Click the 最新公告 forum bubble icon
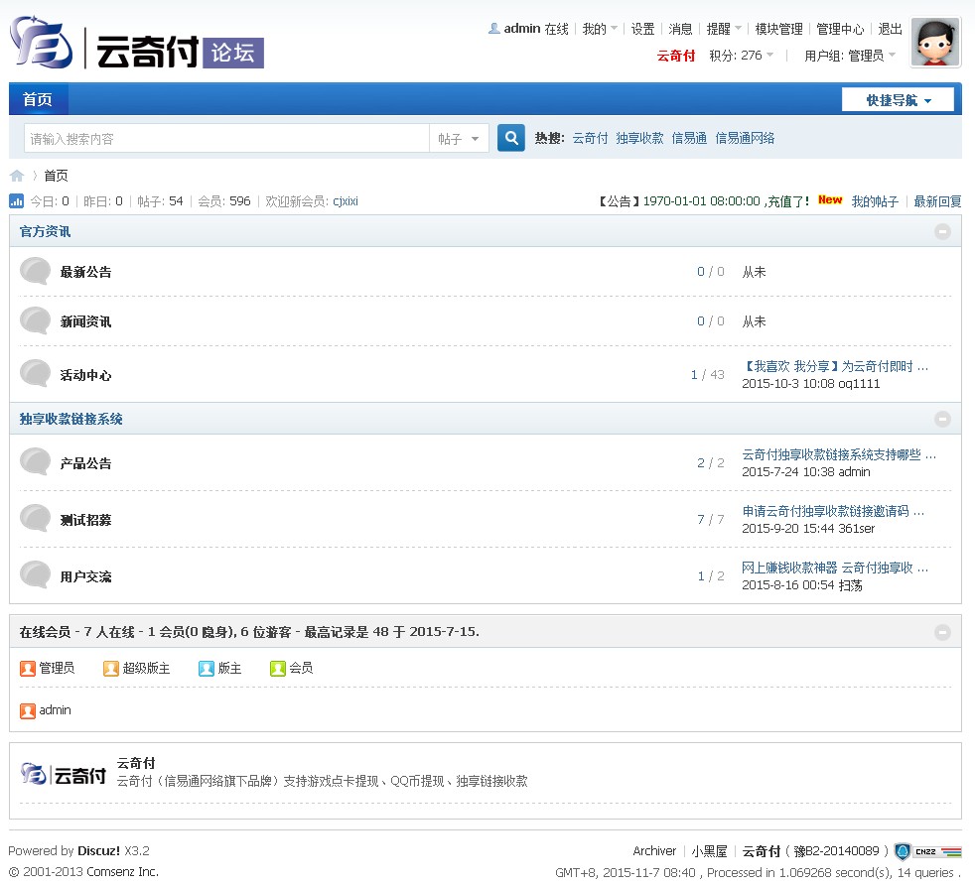The width and height of the screenshot is (975, 887). click(x=36, y=271)
